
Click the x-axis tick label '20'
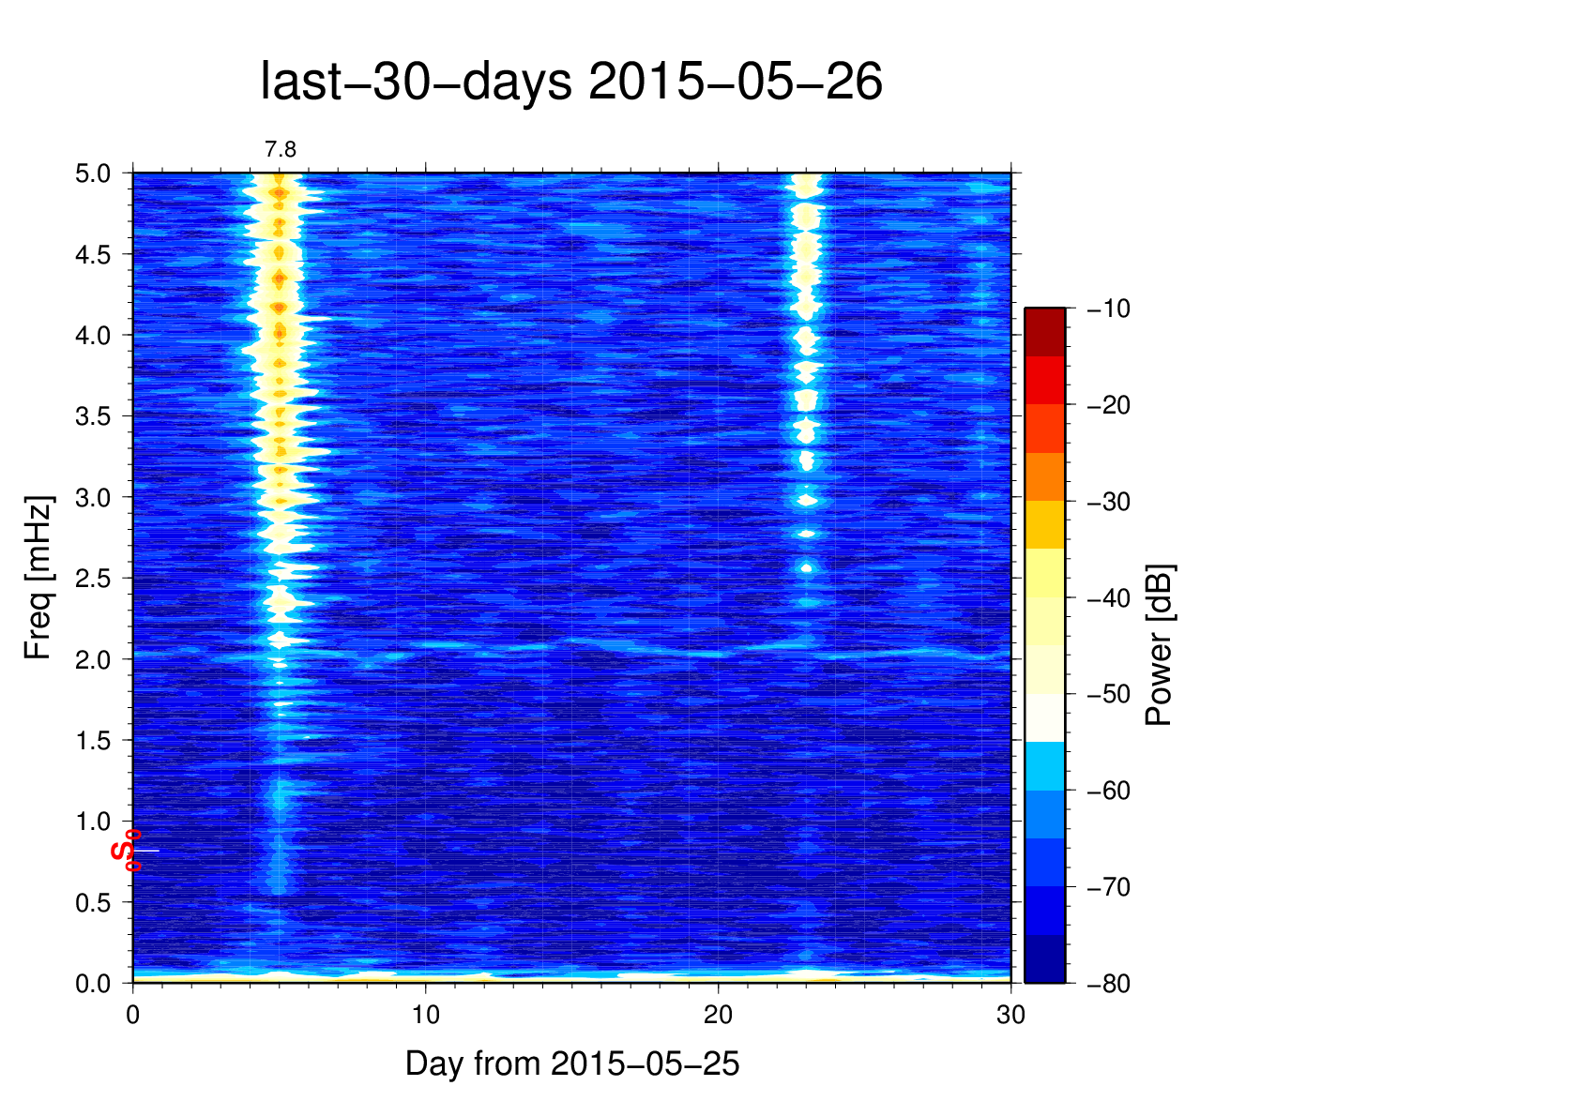(x=718, y=1016)
